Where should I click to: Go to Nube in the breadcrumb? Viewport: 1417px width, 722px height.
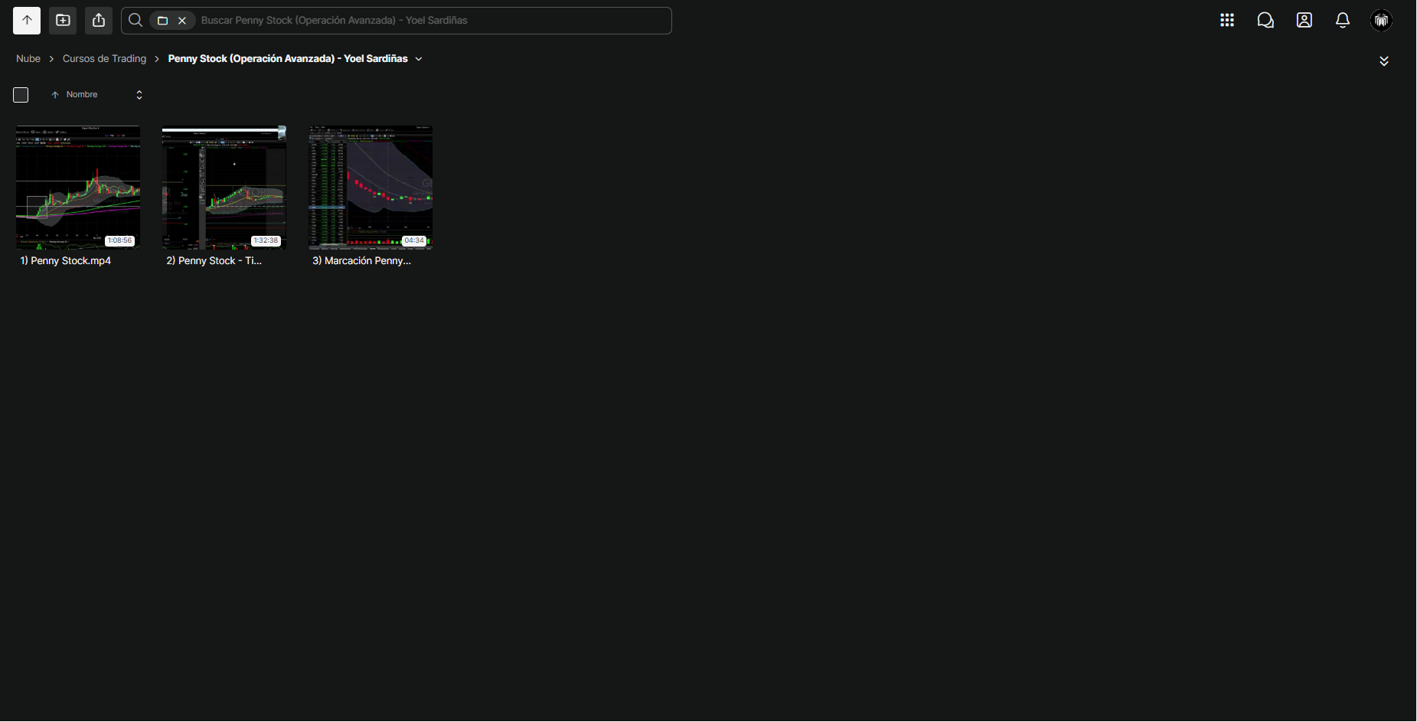pyautogui.click(x=28, y=59)
